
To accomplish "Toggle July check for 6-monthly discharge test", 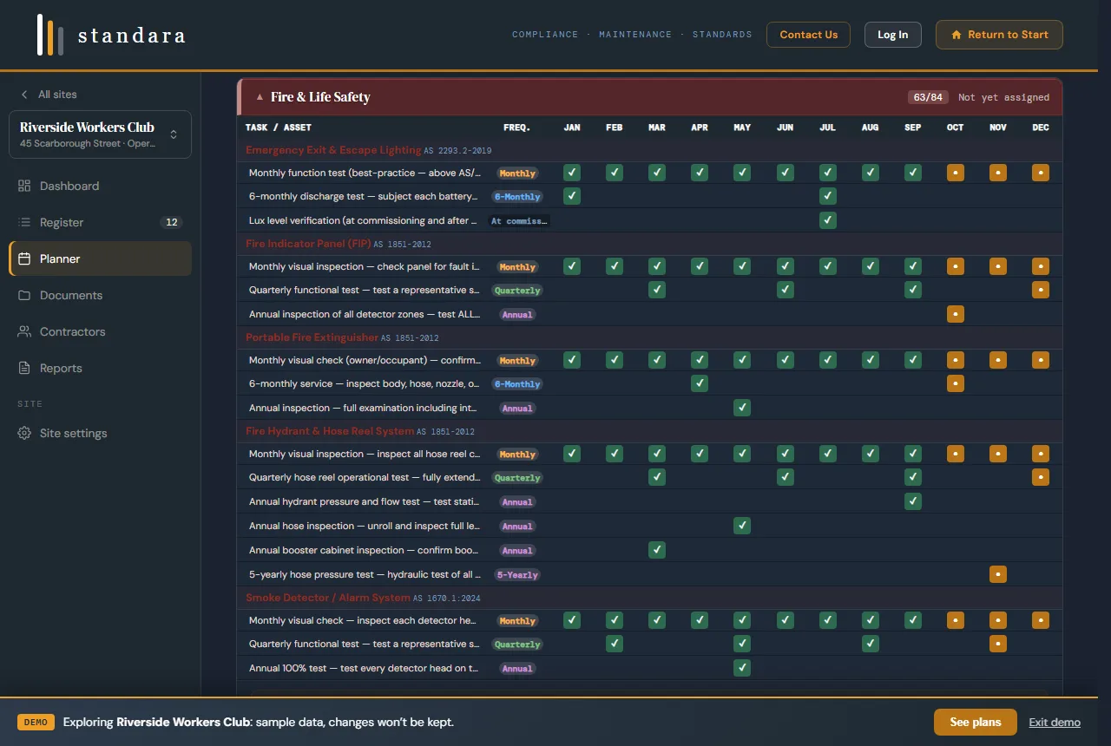I will click(x=828, y=196).
